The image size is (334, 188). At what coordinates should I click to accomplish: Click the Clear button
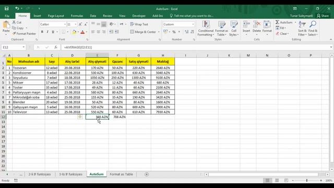282,33
